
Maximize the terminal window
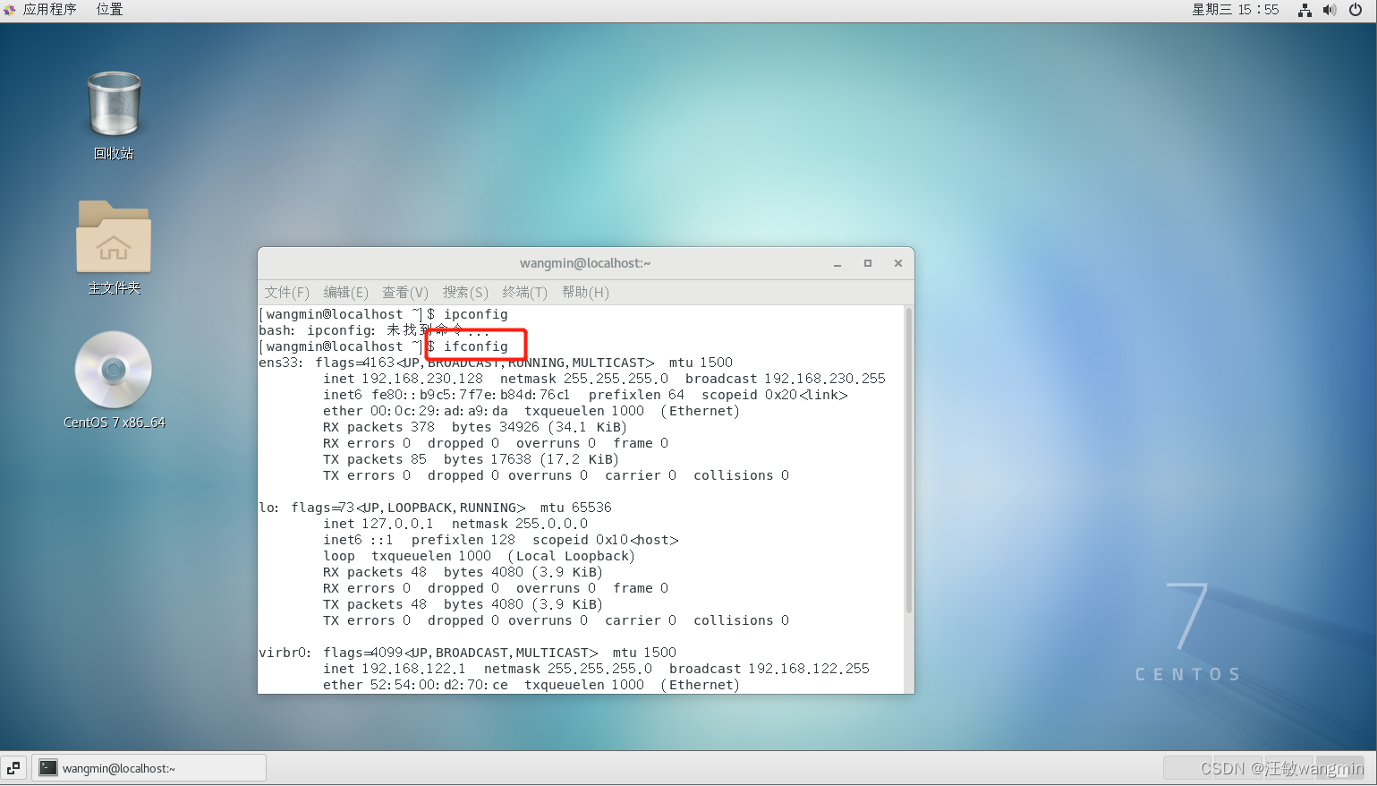(867, 263)
